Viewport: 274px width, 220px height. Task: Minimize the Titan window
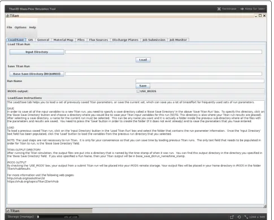click(x=256, y=16)
